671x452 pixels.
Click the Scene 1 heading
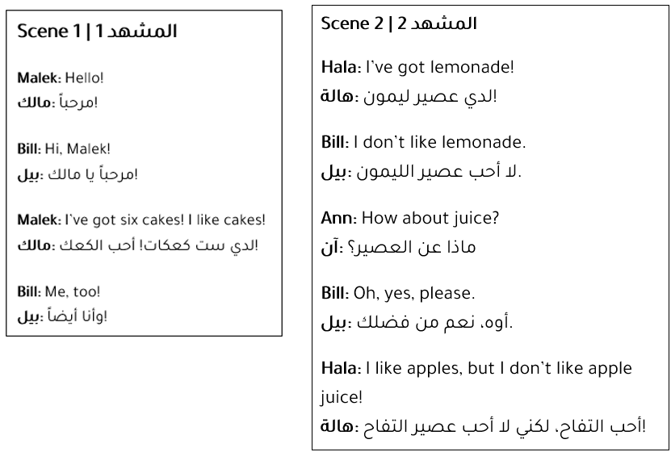(x=97, y=31)
